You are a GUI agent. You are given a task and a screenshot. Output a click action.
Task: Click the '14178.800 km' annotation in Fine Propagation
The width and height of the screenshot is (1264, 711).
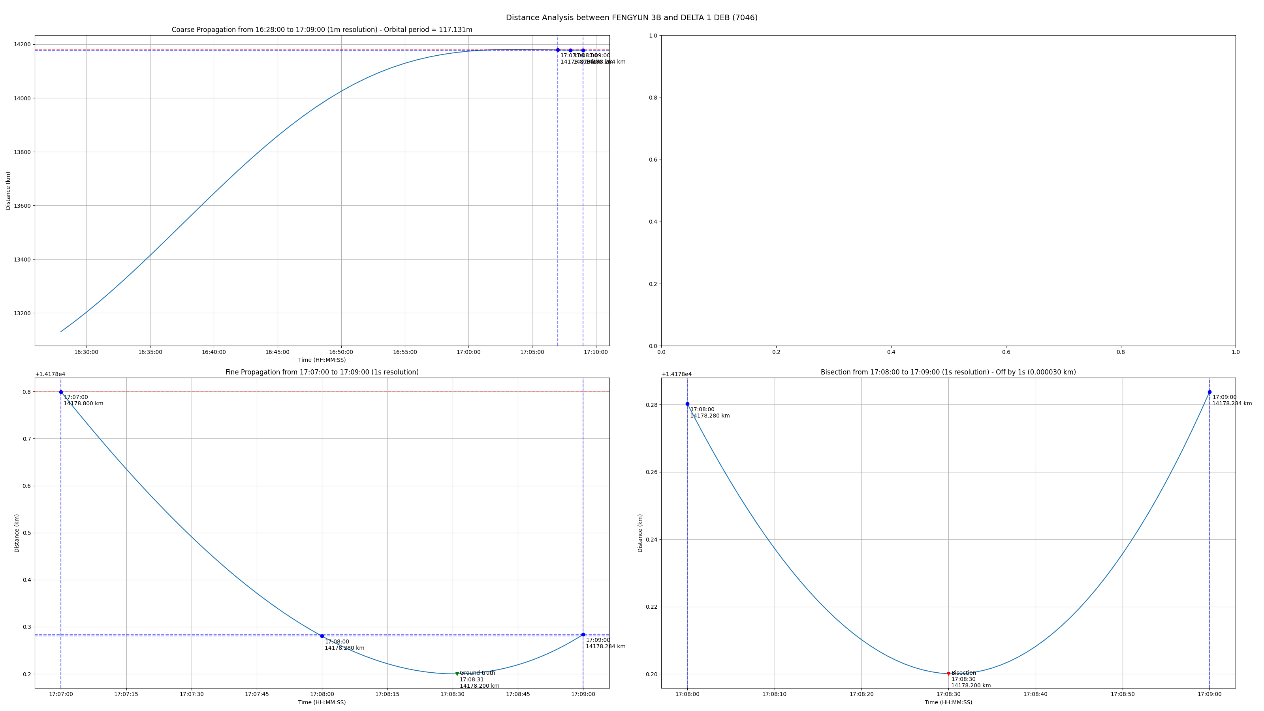point(83,403)
